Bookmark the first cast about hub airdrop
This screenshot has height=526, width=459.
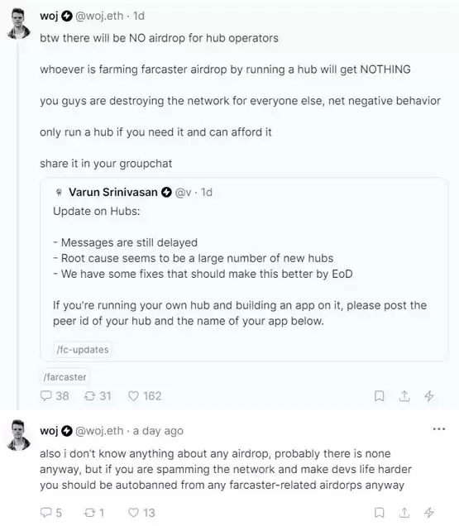point(379,396)
